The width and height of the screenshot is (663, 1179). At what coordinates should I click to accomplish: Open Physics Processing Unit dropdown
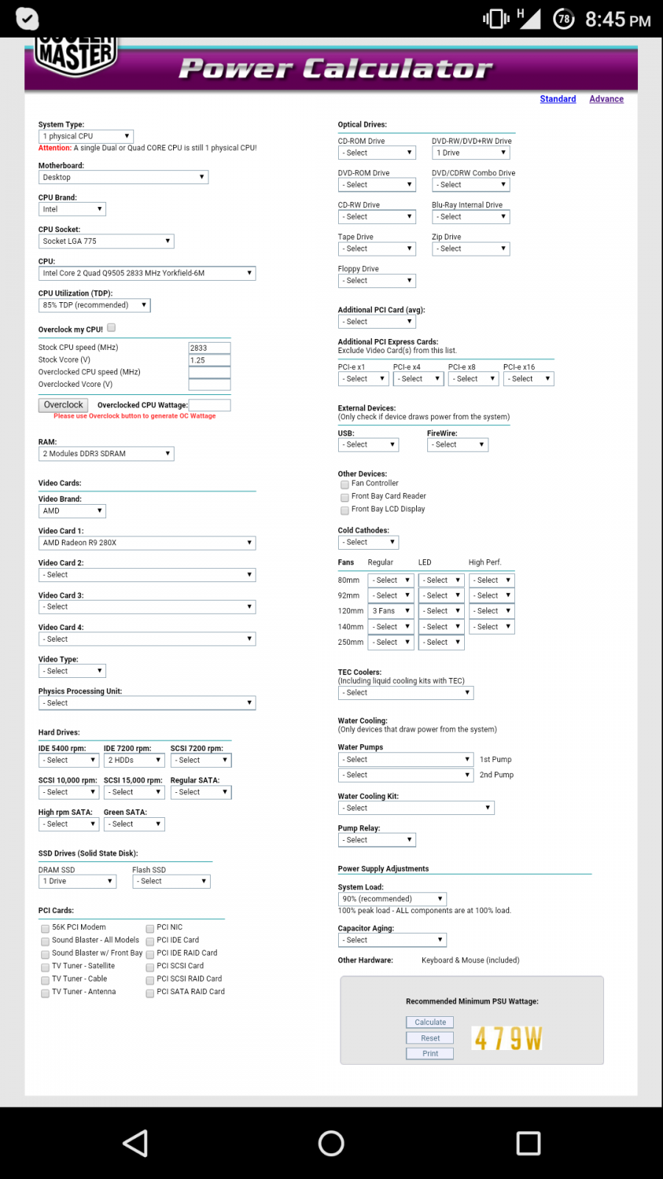click(x=147, y=703)
